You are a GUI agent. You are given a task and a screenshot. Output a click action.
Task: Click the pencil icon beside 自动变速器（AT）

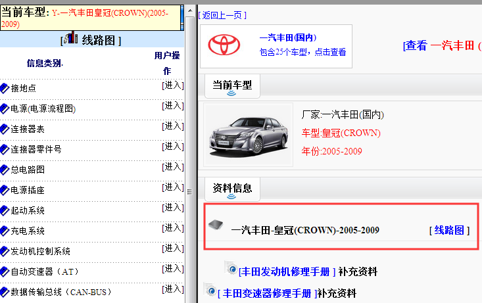point(5,271)
